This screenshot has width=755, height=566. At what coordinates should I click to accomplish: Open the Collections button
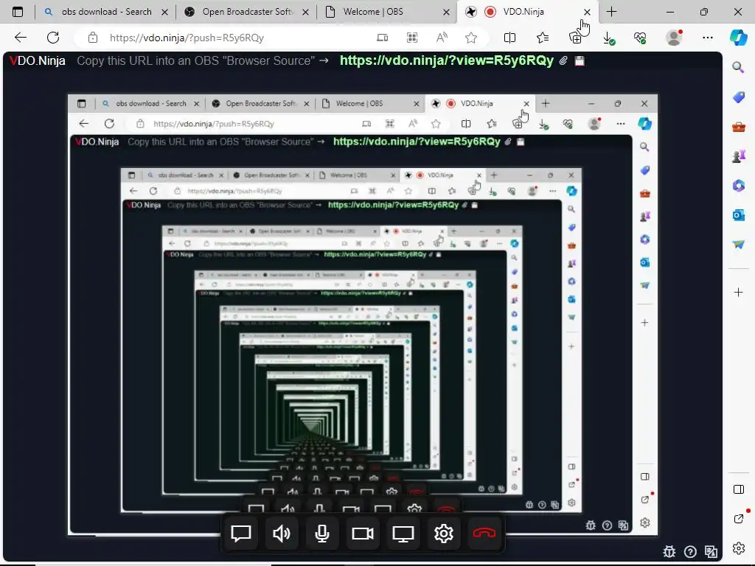(575, 38)
